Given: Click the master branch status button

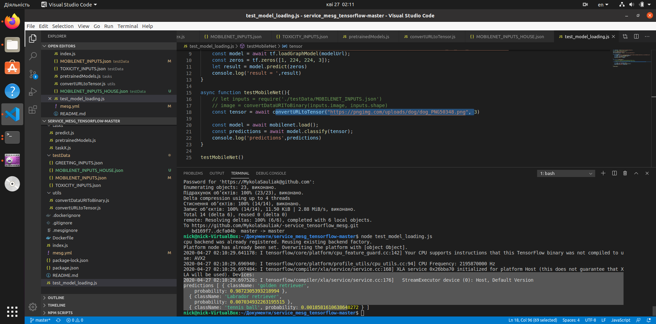Looking at the screenshot, I should 40,320.
